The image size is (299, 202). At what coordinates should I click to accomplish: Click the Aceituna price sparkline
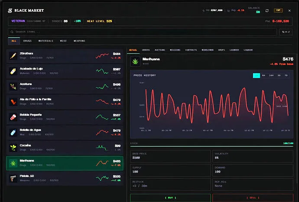coord(102,86)
